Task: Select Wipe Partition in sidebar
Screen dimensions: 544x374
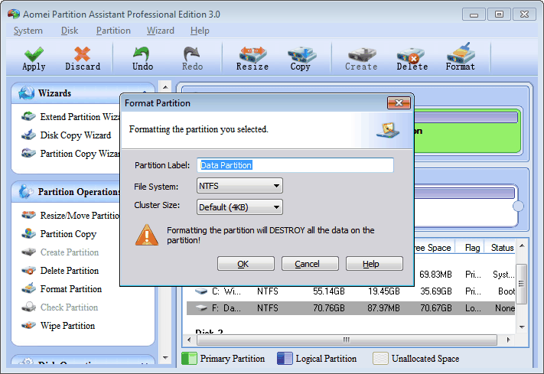Action: [x=67, y=325]
